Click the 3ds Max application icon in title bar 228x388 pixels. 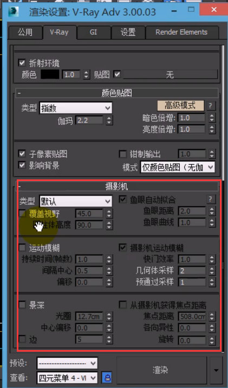pos(14,11)
